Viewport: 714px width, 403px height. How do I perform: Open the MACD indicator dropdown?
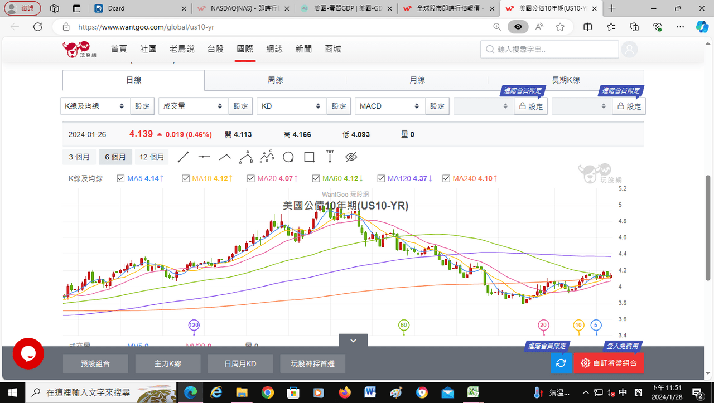coord(389,106)
